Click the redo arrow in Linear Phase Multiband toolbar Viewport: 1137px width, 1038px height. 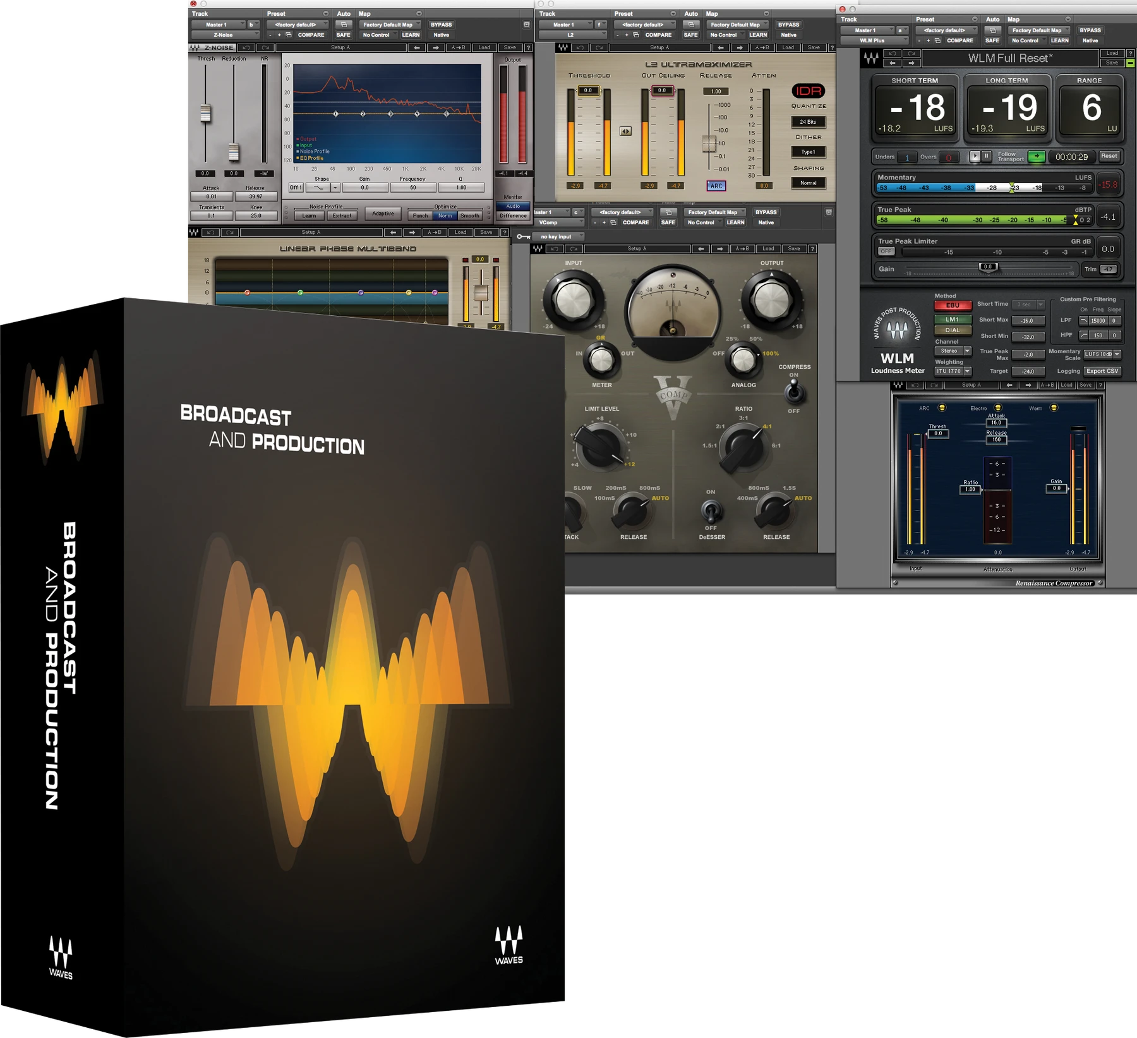point(230,232)
